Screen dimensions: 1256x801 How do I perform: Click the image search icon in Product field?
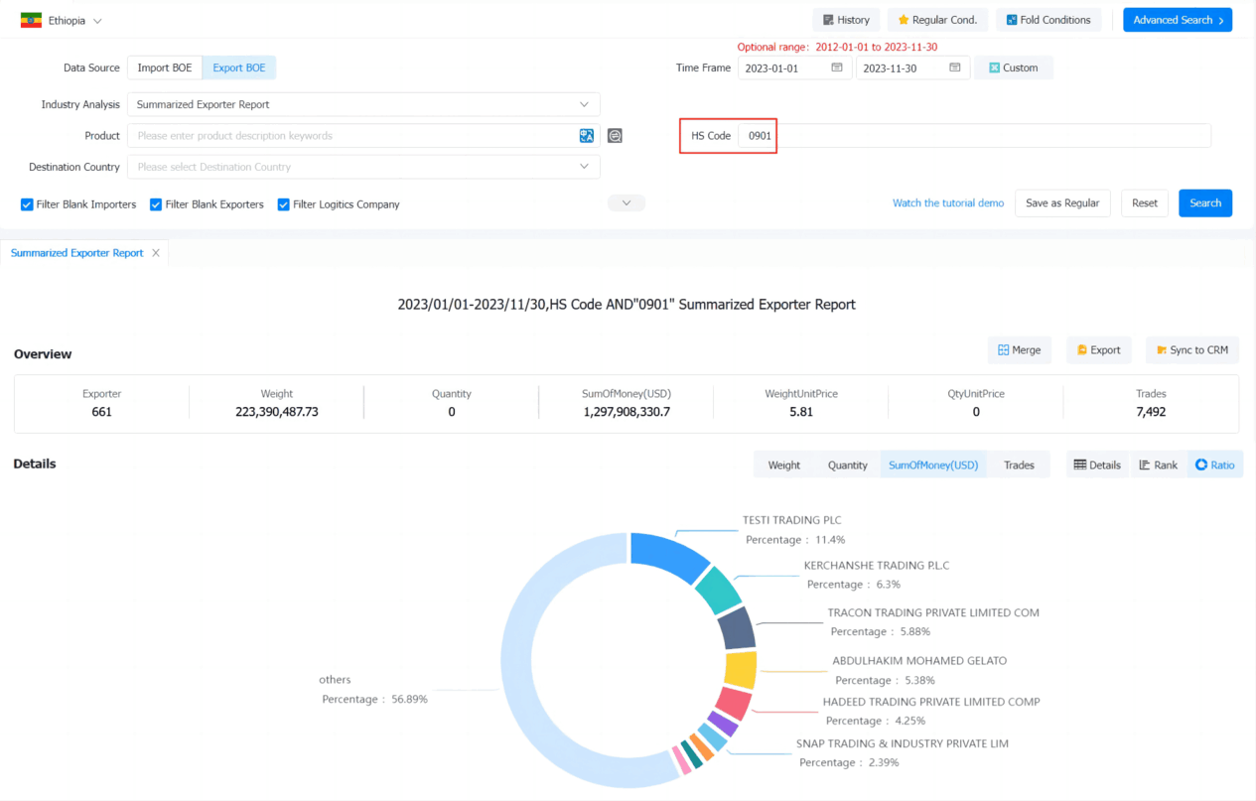tap(587, 136)
